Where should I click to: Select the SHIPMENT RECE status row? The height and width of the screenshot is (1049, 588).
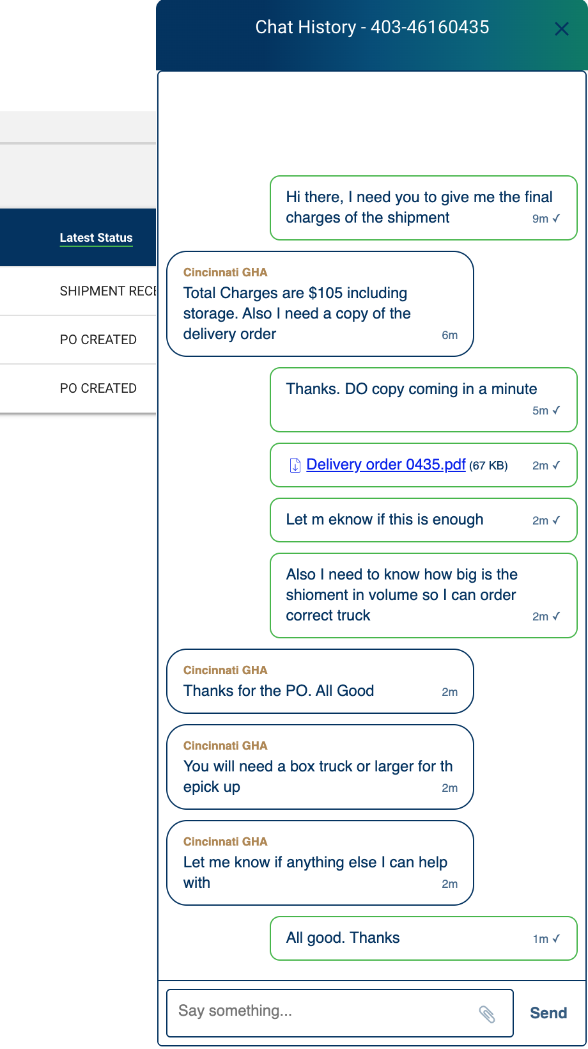coord(78,291)
